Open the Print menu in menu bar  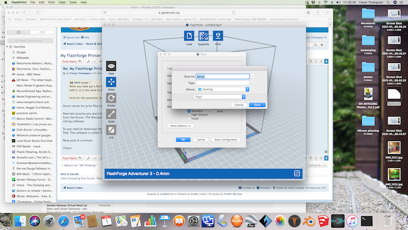pos(51,2)
